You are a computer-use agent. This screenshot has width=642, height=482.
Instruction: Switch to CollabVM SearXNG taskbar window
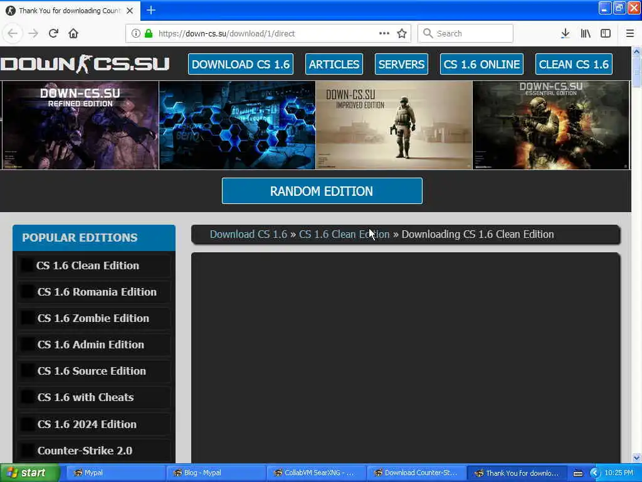click(x=315, y=473)
